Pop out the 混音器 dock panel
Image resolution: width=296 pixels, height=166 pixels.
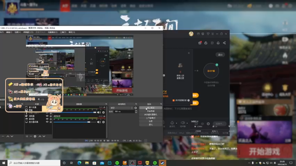pyautogui.click(x=106, y=104)
